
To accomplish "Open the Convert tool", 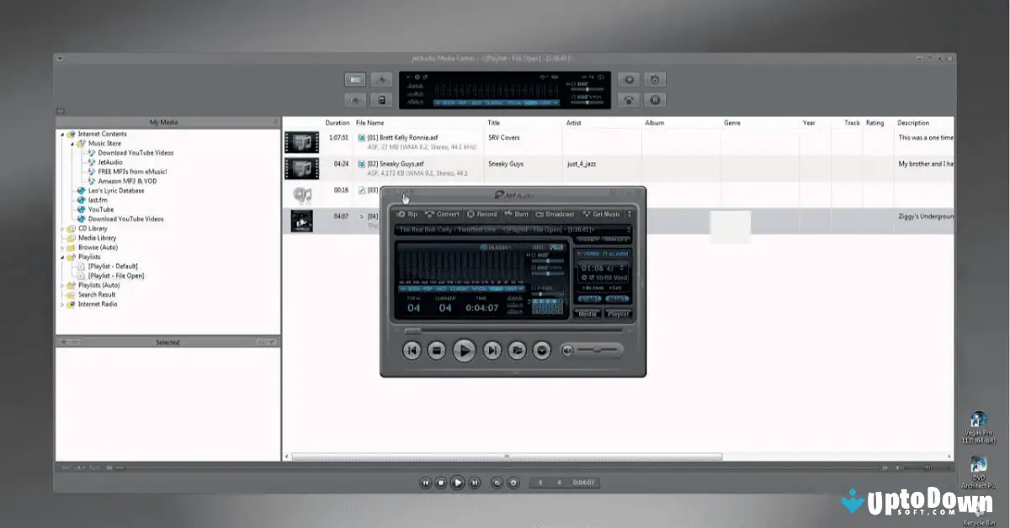I will 444,214.
